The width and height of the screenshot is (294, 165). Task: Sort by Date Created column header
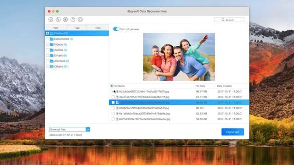[224, 86]
